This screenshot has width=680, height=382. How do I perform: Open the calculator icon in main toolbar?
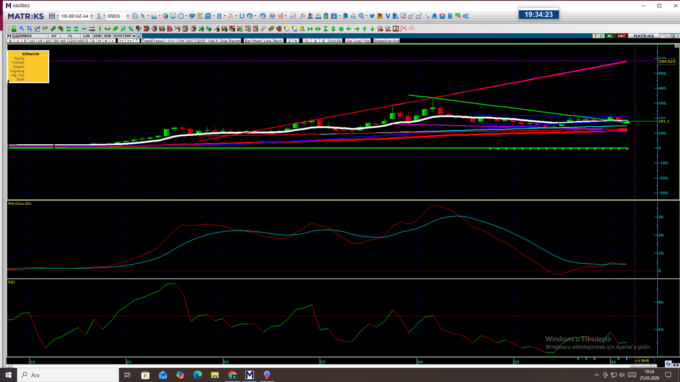pyautogui.click(x=450, y=16)
